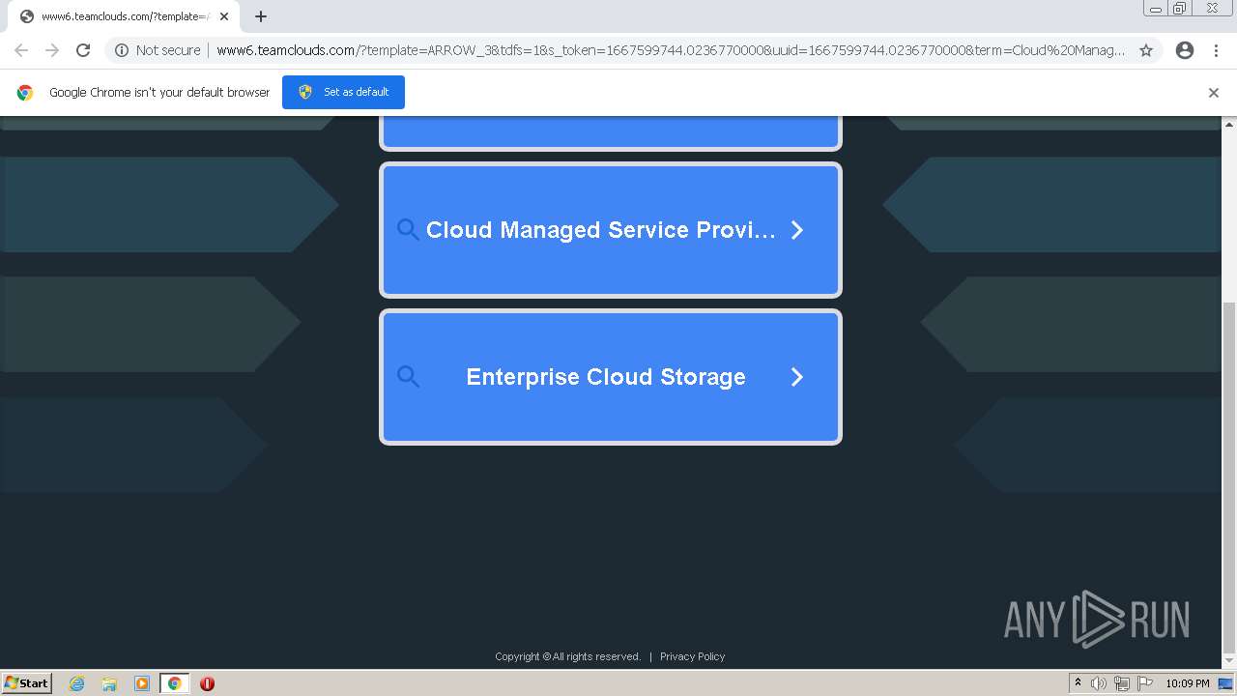This screenshot has width=1237, height=696.
Task: Click search icon on Cloud Managed card
Action: [408, 230]
